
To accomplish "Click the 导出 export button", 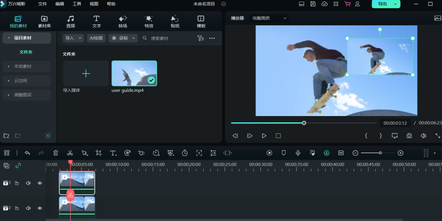I will 382,4.
